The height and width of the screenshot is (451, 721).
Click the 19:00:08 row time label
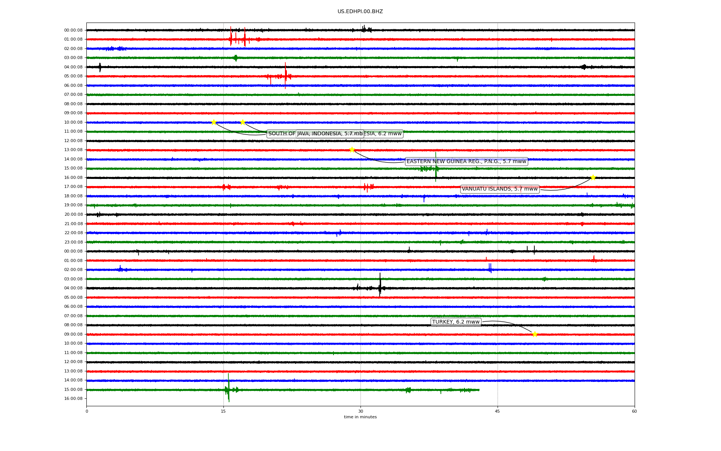coord(73,205)
